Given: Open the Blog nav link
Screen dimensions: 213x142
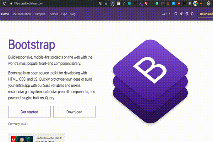Looking at the screenshot, I should 72,14.
